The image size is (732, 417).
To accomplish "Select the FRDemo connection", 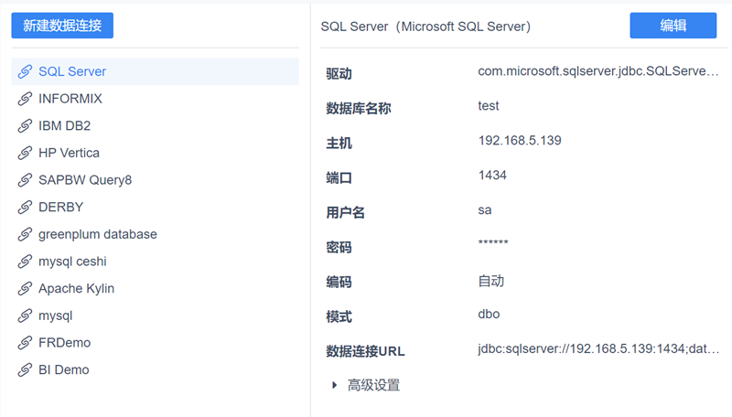I will pos(64,343).
